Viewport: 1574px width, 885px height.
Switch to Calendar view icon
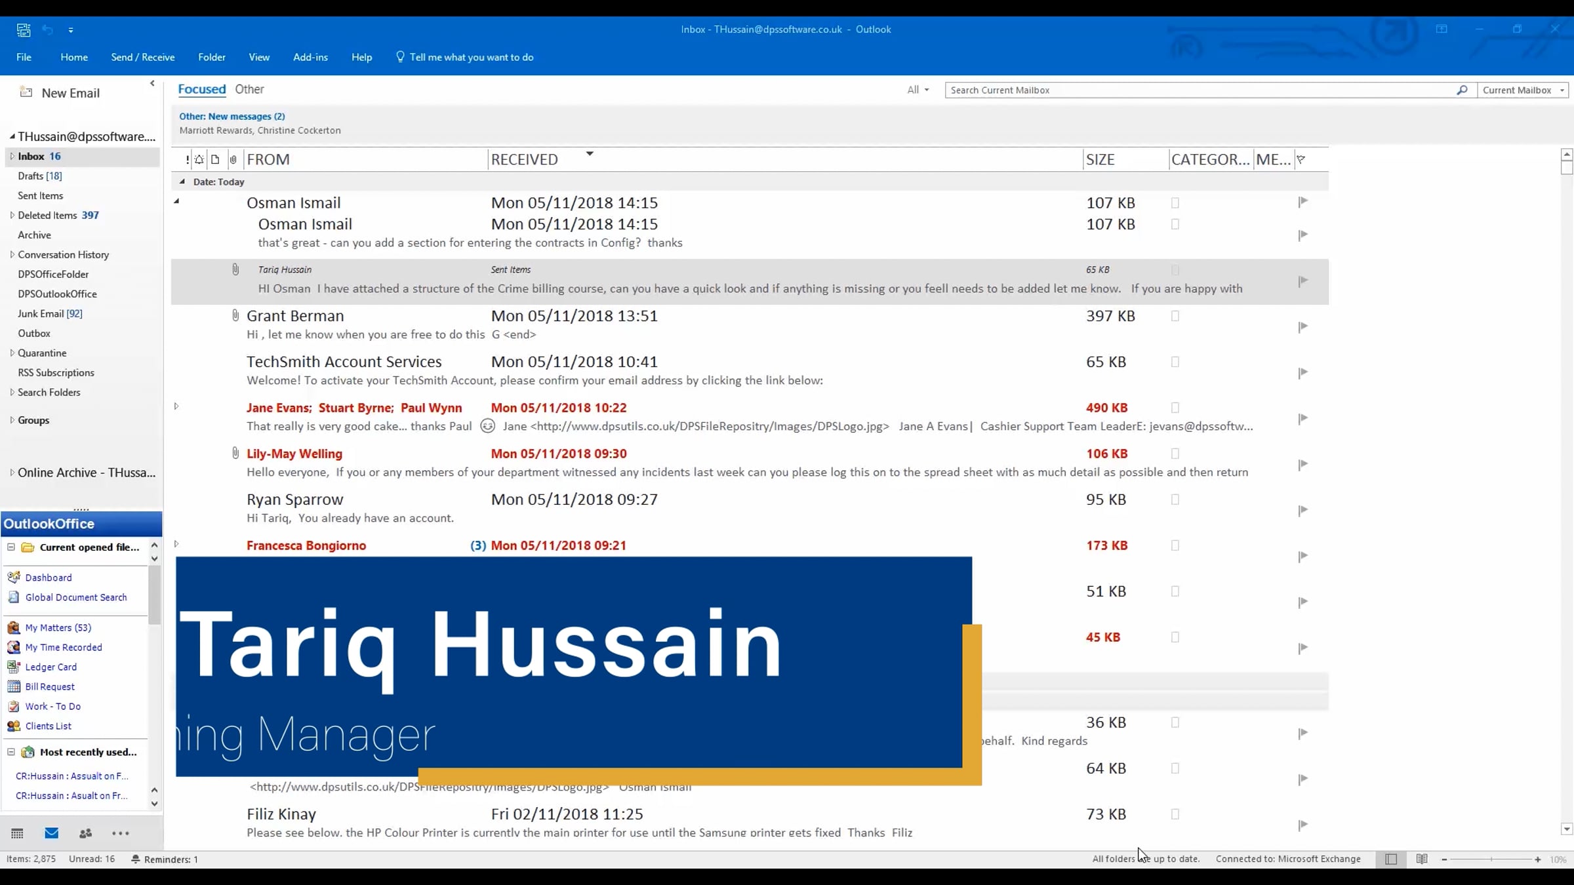18,833
